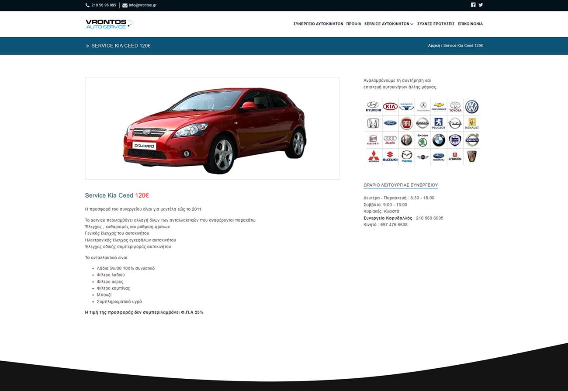Click the phone icon in the top bar

tap(87, 5)
